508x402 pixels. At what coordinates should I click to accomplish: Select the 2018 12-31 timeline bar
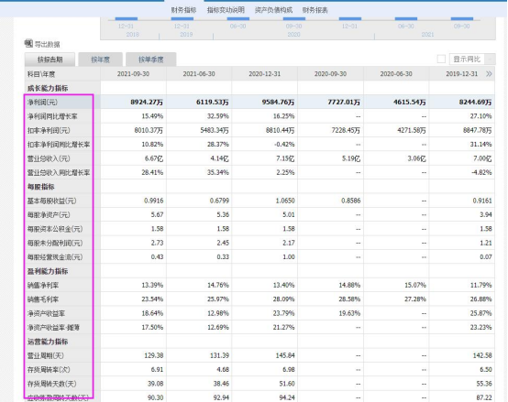tap(127, 18)
